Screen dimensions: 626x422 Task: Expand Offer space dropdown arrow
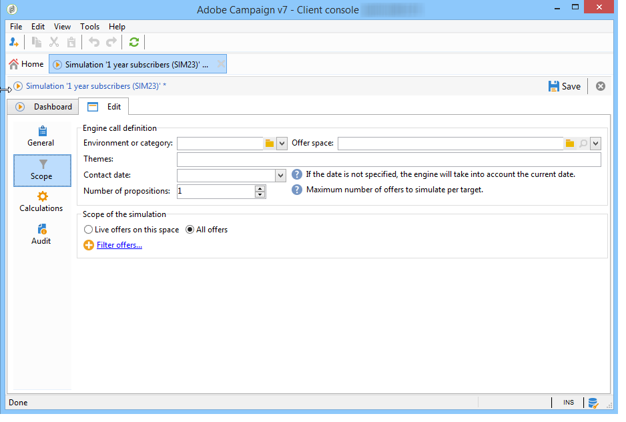[x=595, y=143]
